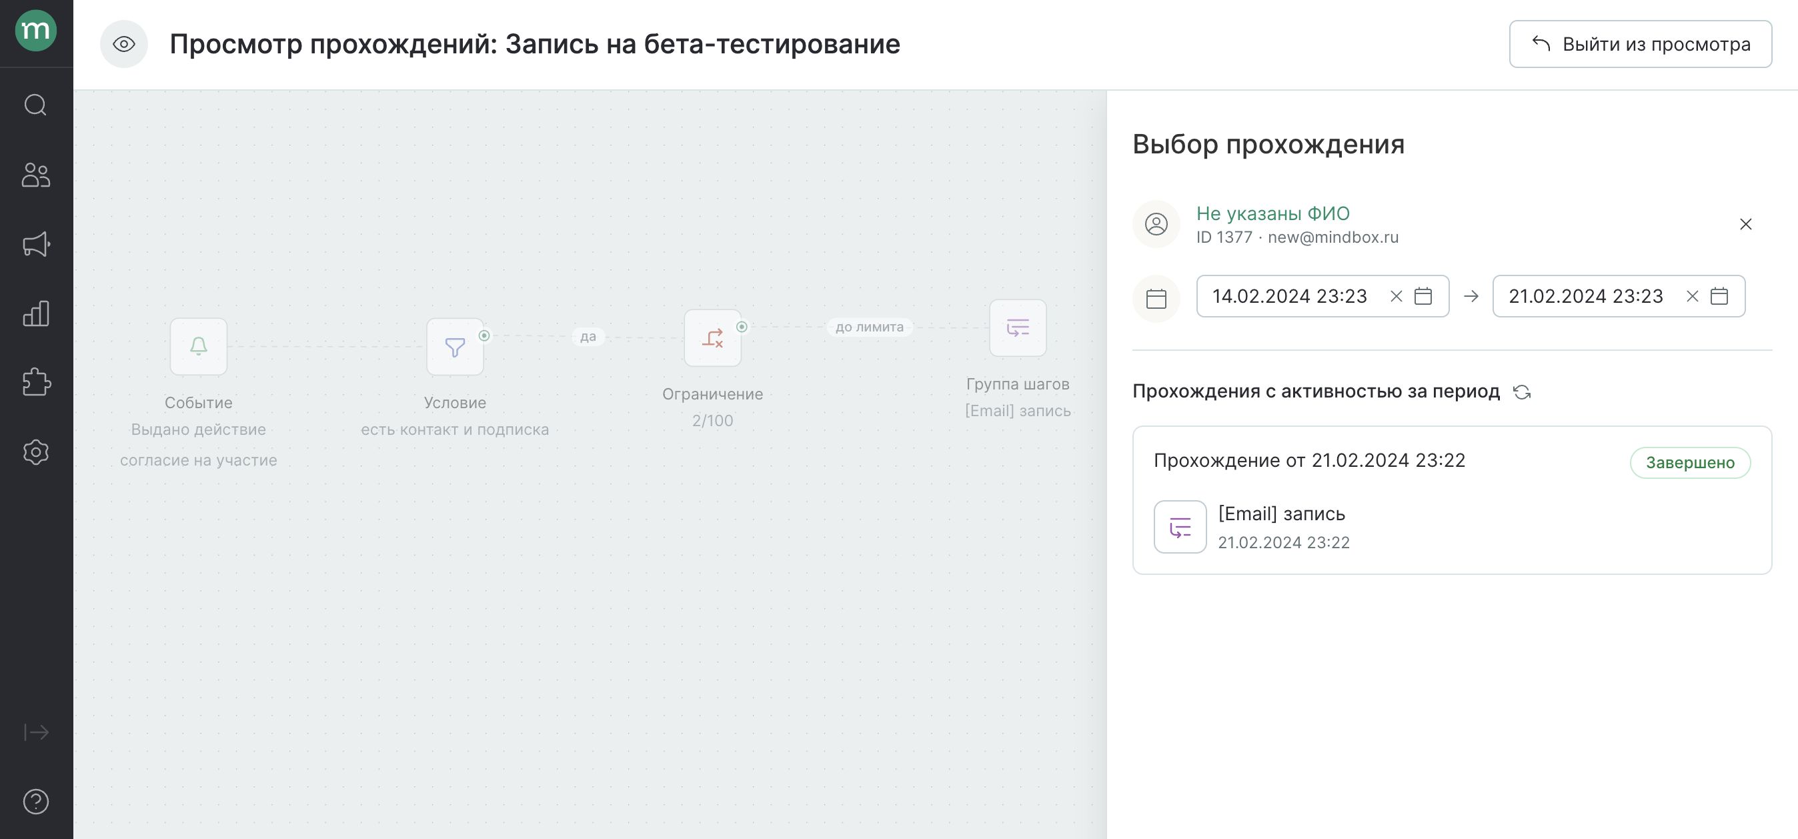Image resolution: width=1798 pixels, height=839 pixels.
Task: Clear the end date 21.02.2024
Action: [x=1692, y=297]
